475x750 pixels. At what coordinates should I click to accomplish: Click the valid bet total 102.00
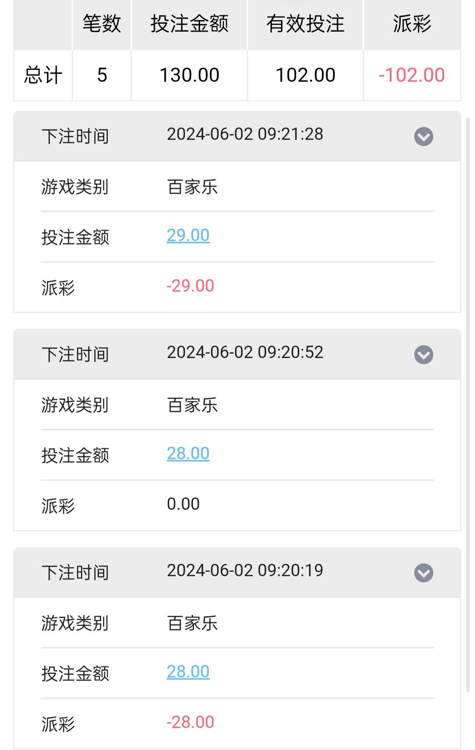305,75
